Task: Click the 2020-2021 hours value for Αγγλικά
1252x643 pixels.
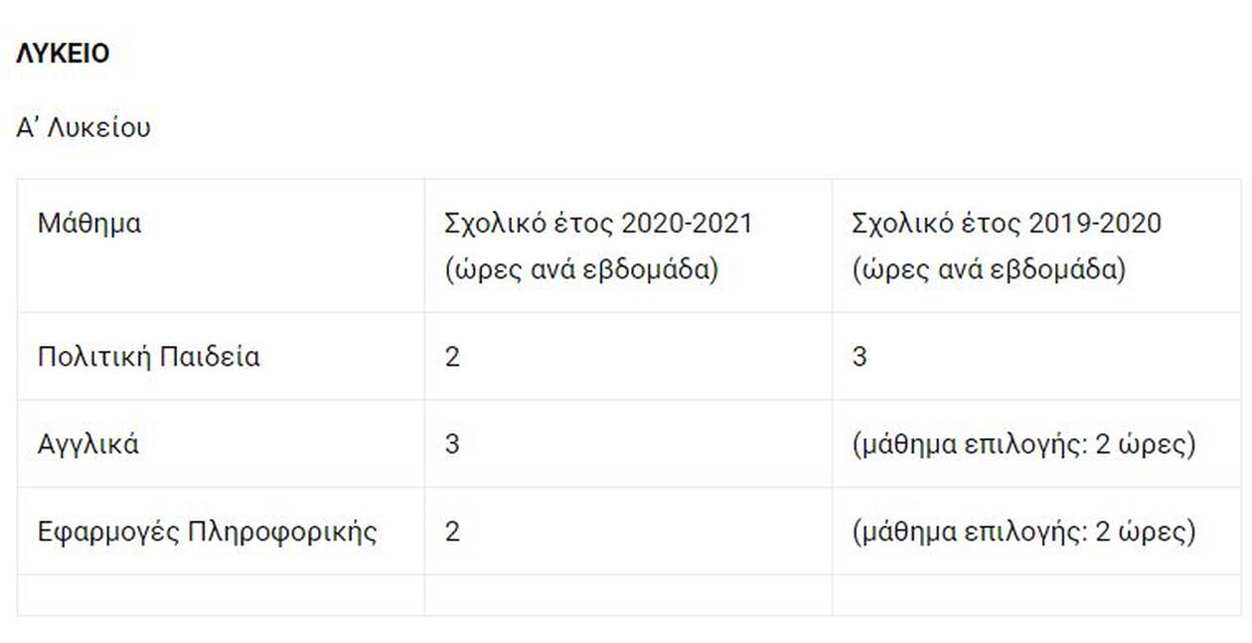Action: (x=452, y=444)
